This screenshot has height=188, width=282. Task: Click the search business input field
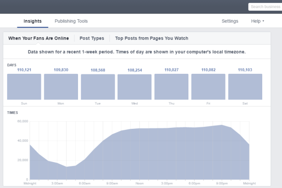click(x=265, y=7)
